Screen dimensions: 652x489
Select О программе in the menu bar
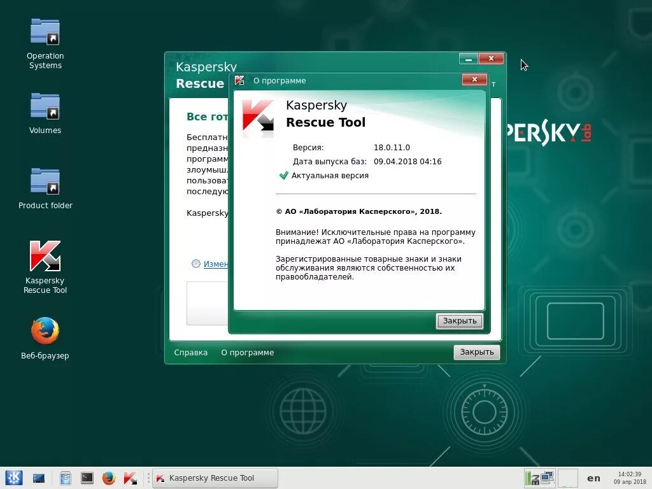[x=247, y=352]
